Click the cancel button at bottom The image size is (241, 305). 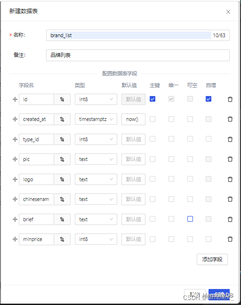pyautogui.click(x=195, y=295)
